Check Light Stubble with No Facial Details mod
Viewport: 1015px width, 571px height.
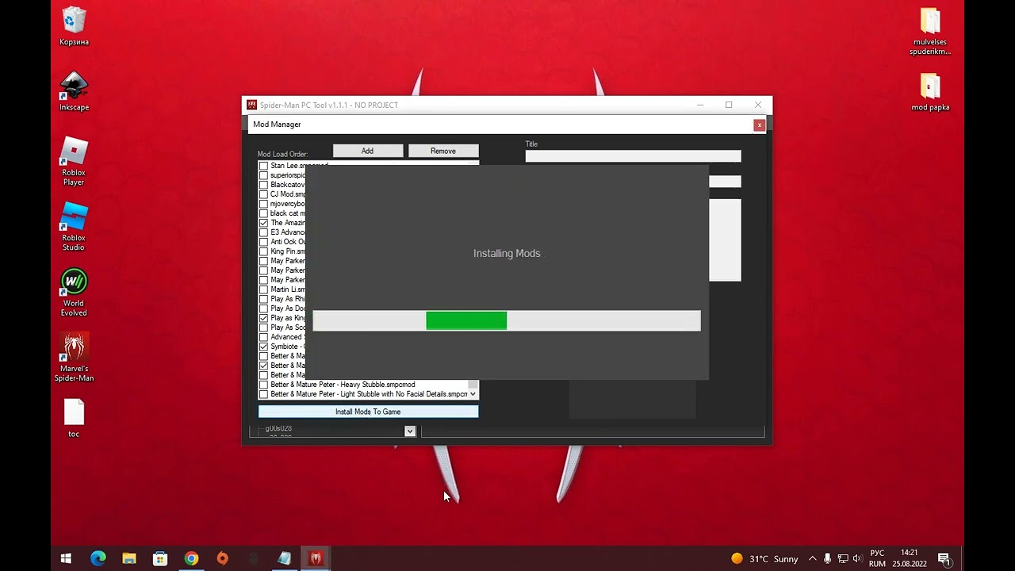pyautogui.click(x=264, y=394)
